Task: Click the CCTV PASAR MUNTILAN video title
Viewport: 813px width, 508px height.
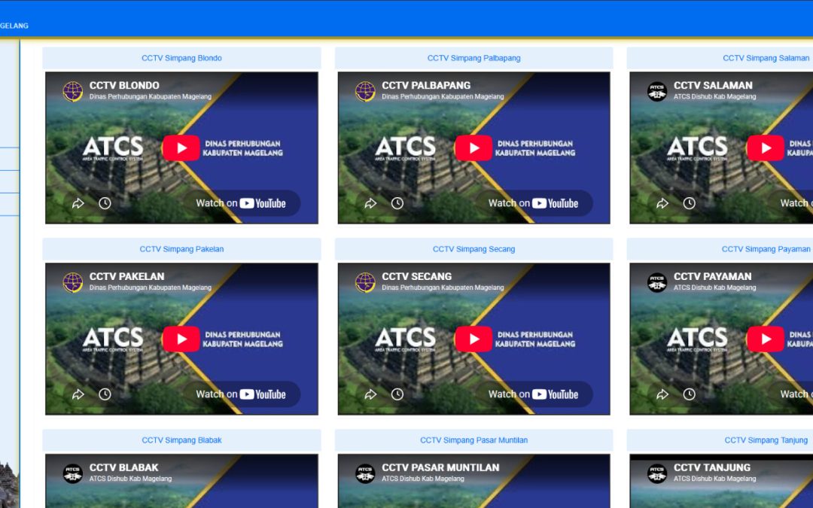Action: tap(440, 467)
